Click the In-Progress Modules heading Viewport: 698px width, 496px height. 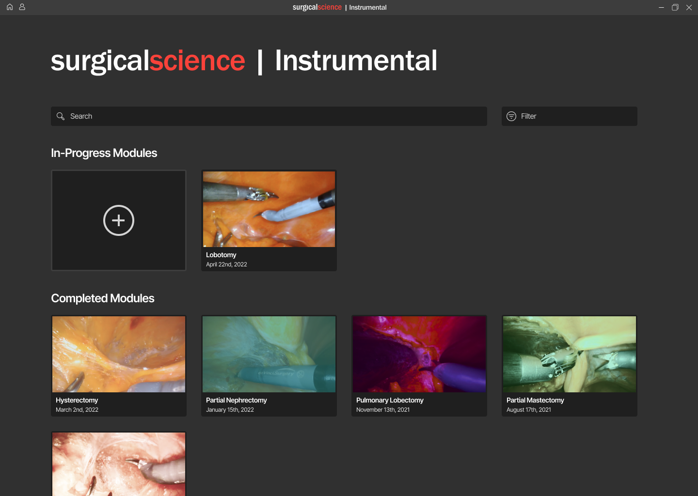pos(104,153)
